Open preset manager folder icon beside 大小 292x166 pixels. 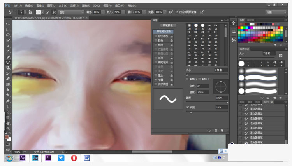pos(280,55)
